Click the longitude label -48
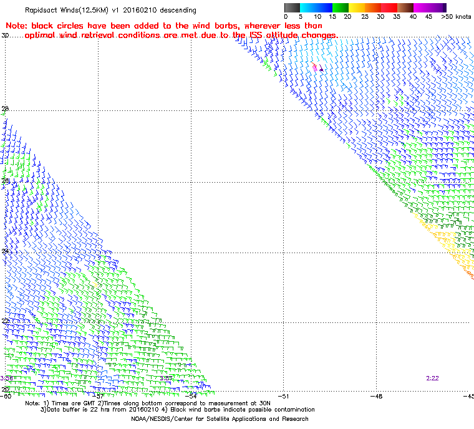The width and height of the screenshot is (474, 429). click(x=376, y=396)
